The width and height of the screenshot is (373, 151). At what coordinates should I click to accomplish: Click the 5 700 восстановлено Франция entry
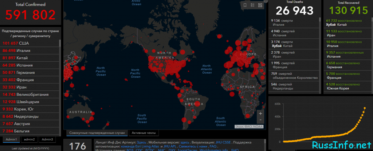pyautogui.click(x=347, y=76)
